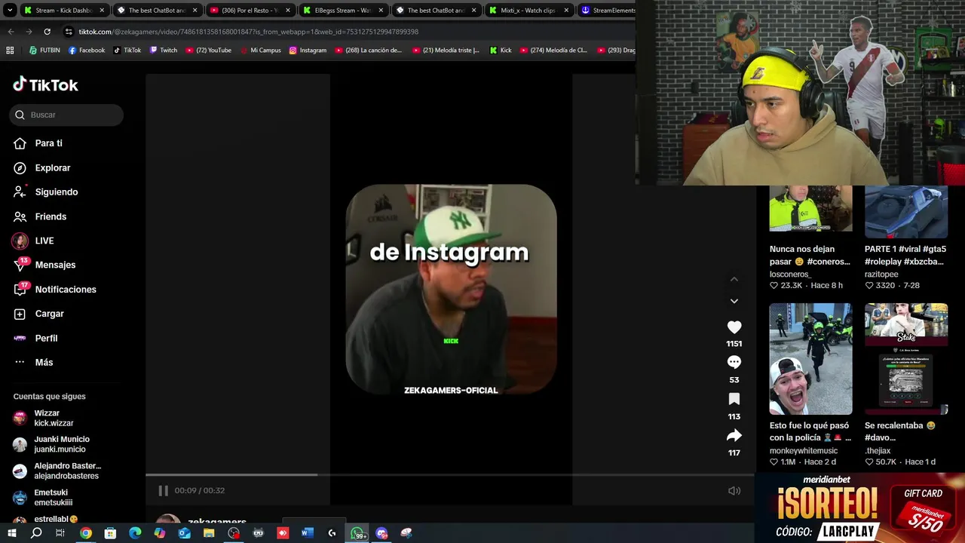This screenshot has height=543, width=965.
Task: Open the tab search dropdown
Action: [9, 11]
